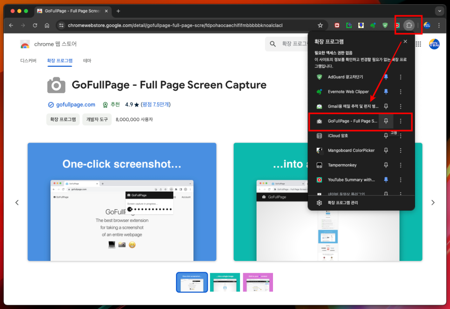Select third pink screenshot thumbnail
The height and width of the screenshot is (309, 450).
pyautogui.click(x=258, y=282)
